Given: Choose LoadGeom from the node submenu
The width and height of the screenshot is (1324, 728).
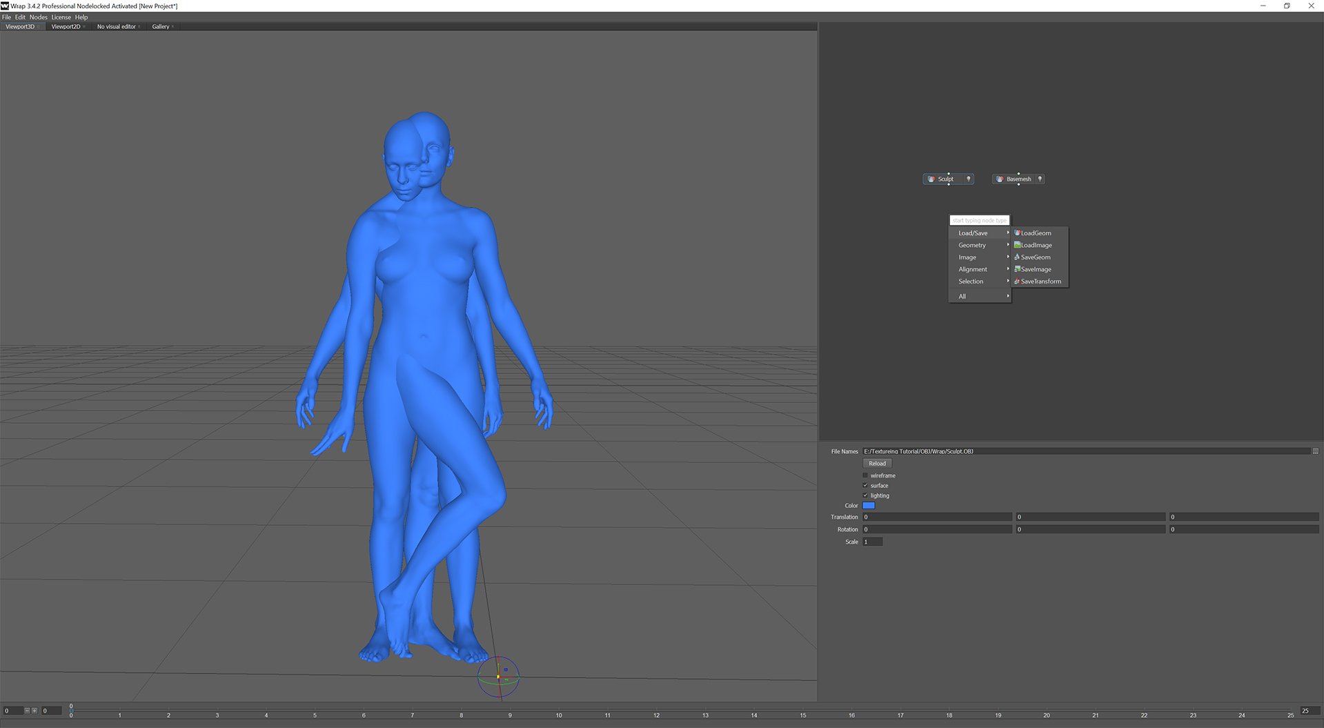Looking at the screenshot, I should pyautogui.click(x=1036, y=233).
